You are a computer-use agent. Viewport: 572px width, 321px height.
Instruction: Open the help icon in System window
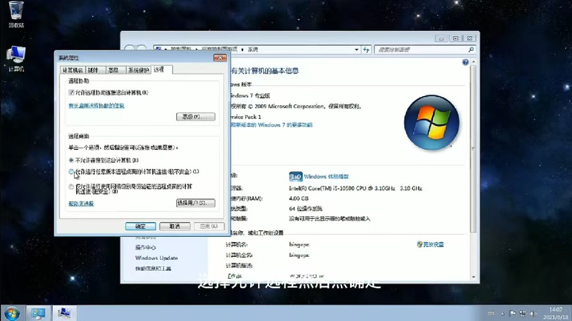465,62
